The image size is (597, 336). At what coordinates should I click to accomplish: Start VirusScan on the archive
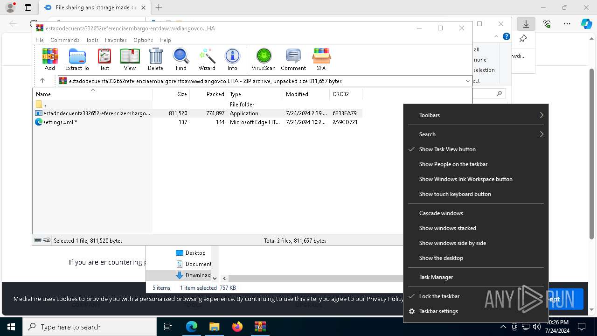264,59
